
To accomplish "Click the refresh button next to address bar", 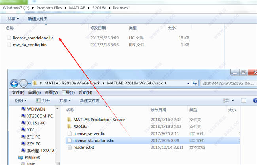I will click(195, 83).
